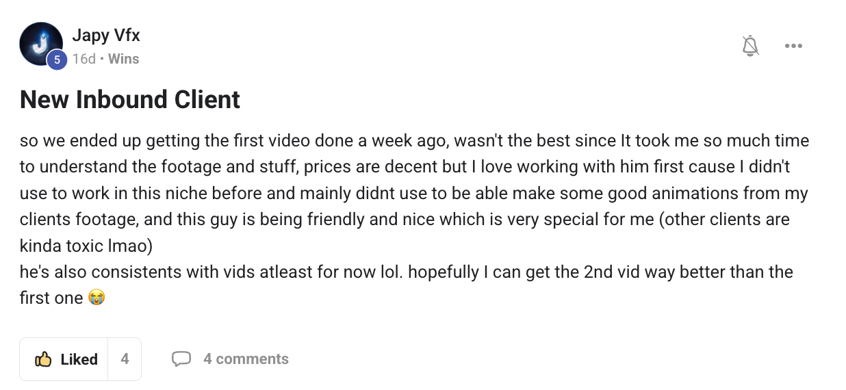Screen dimensions: 846x390
Task: Click the line starting "he's also consistents"
Action: tap(406, 272)
